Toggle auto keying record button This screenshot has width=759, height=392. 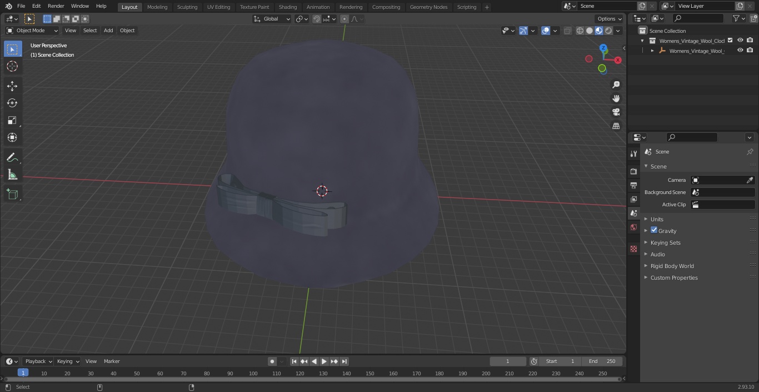pyautogui.click(x=272, y=361)
